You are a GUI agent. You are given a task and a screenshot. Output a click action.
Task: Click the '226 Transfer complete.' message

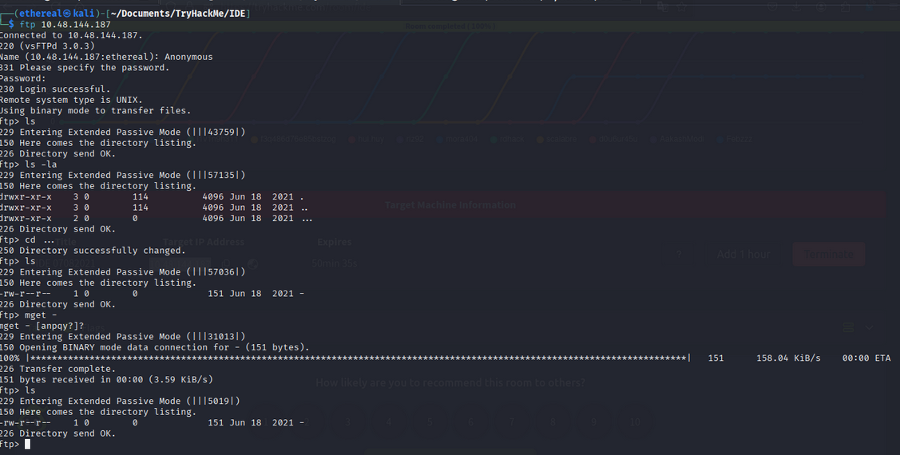tap(57, 369)
